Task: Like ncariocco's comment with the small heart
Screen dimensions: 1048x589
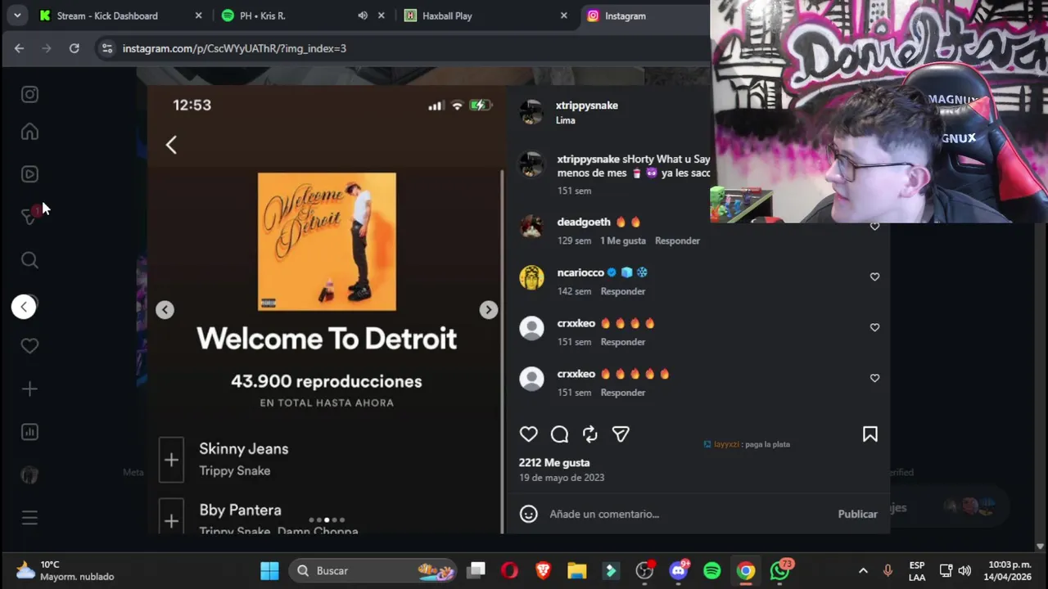Action: [x=874, y=277]
